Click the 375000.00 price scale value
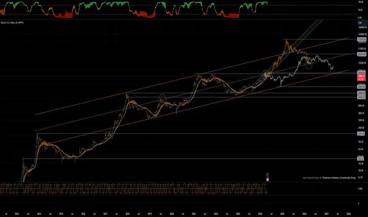Screen dimensions: 368x217 click(x=362, y=49)
